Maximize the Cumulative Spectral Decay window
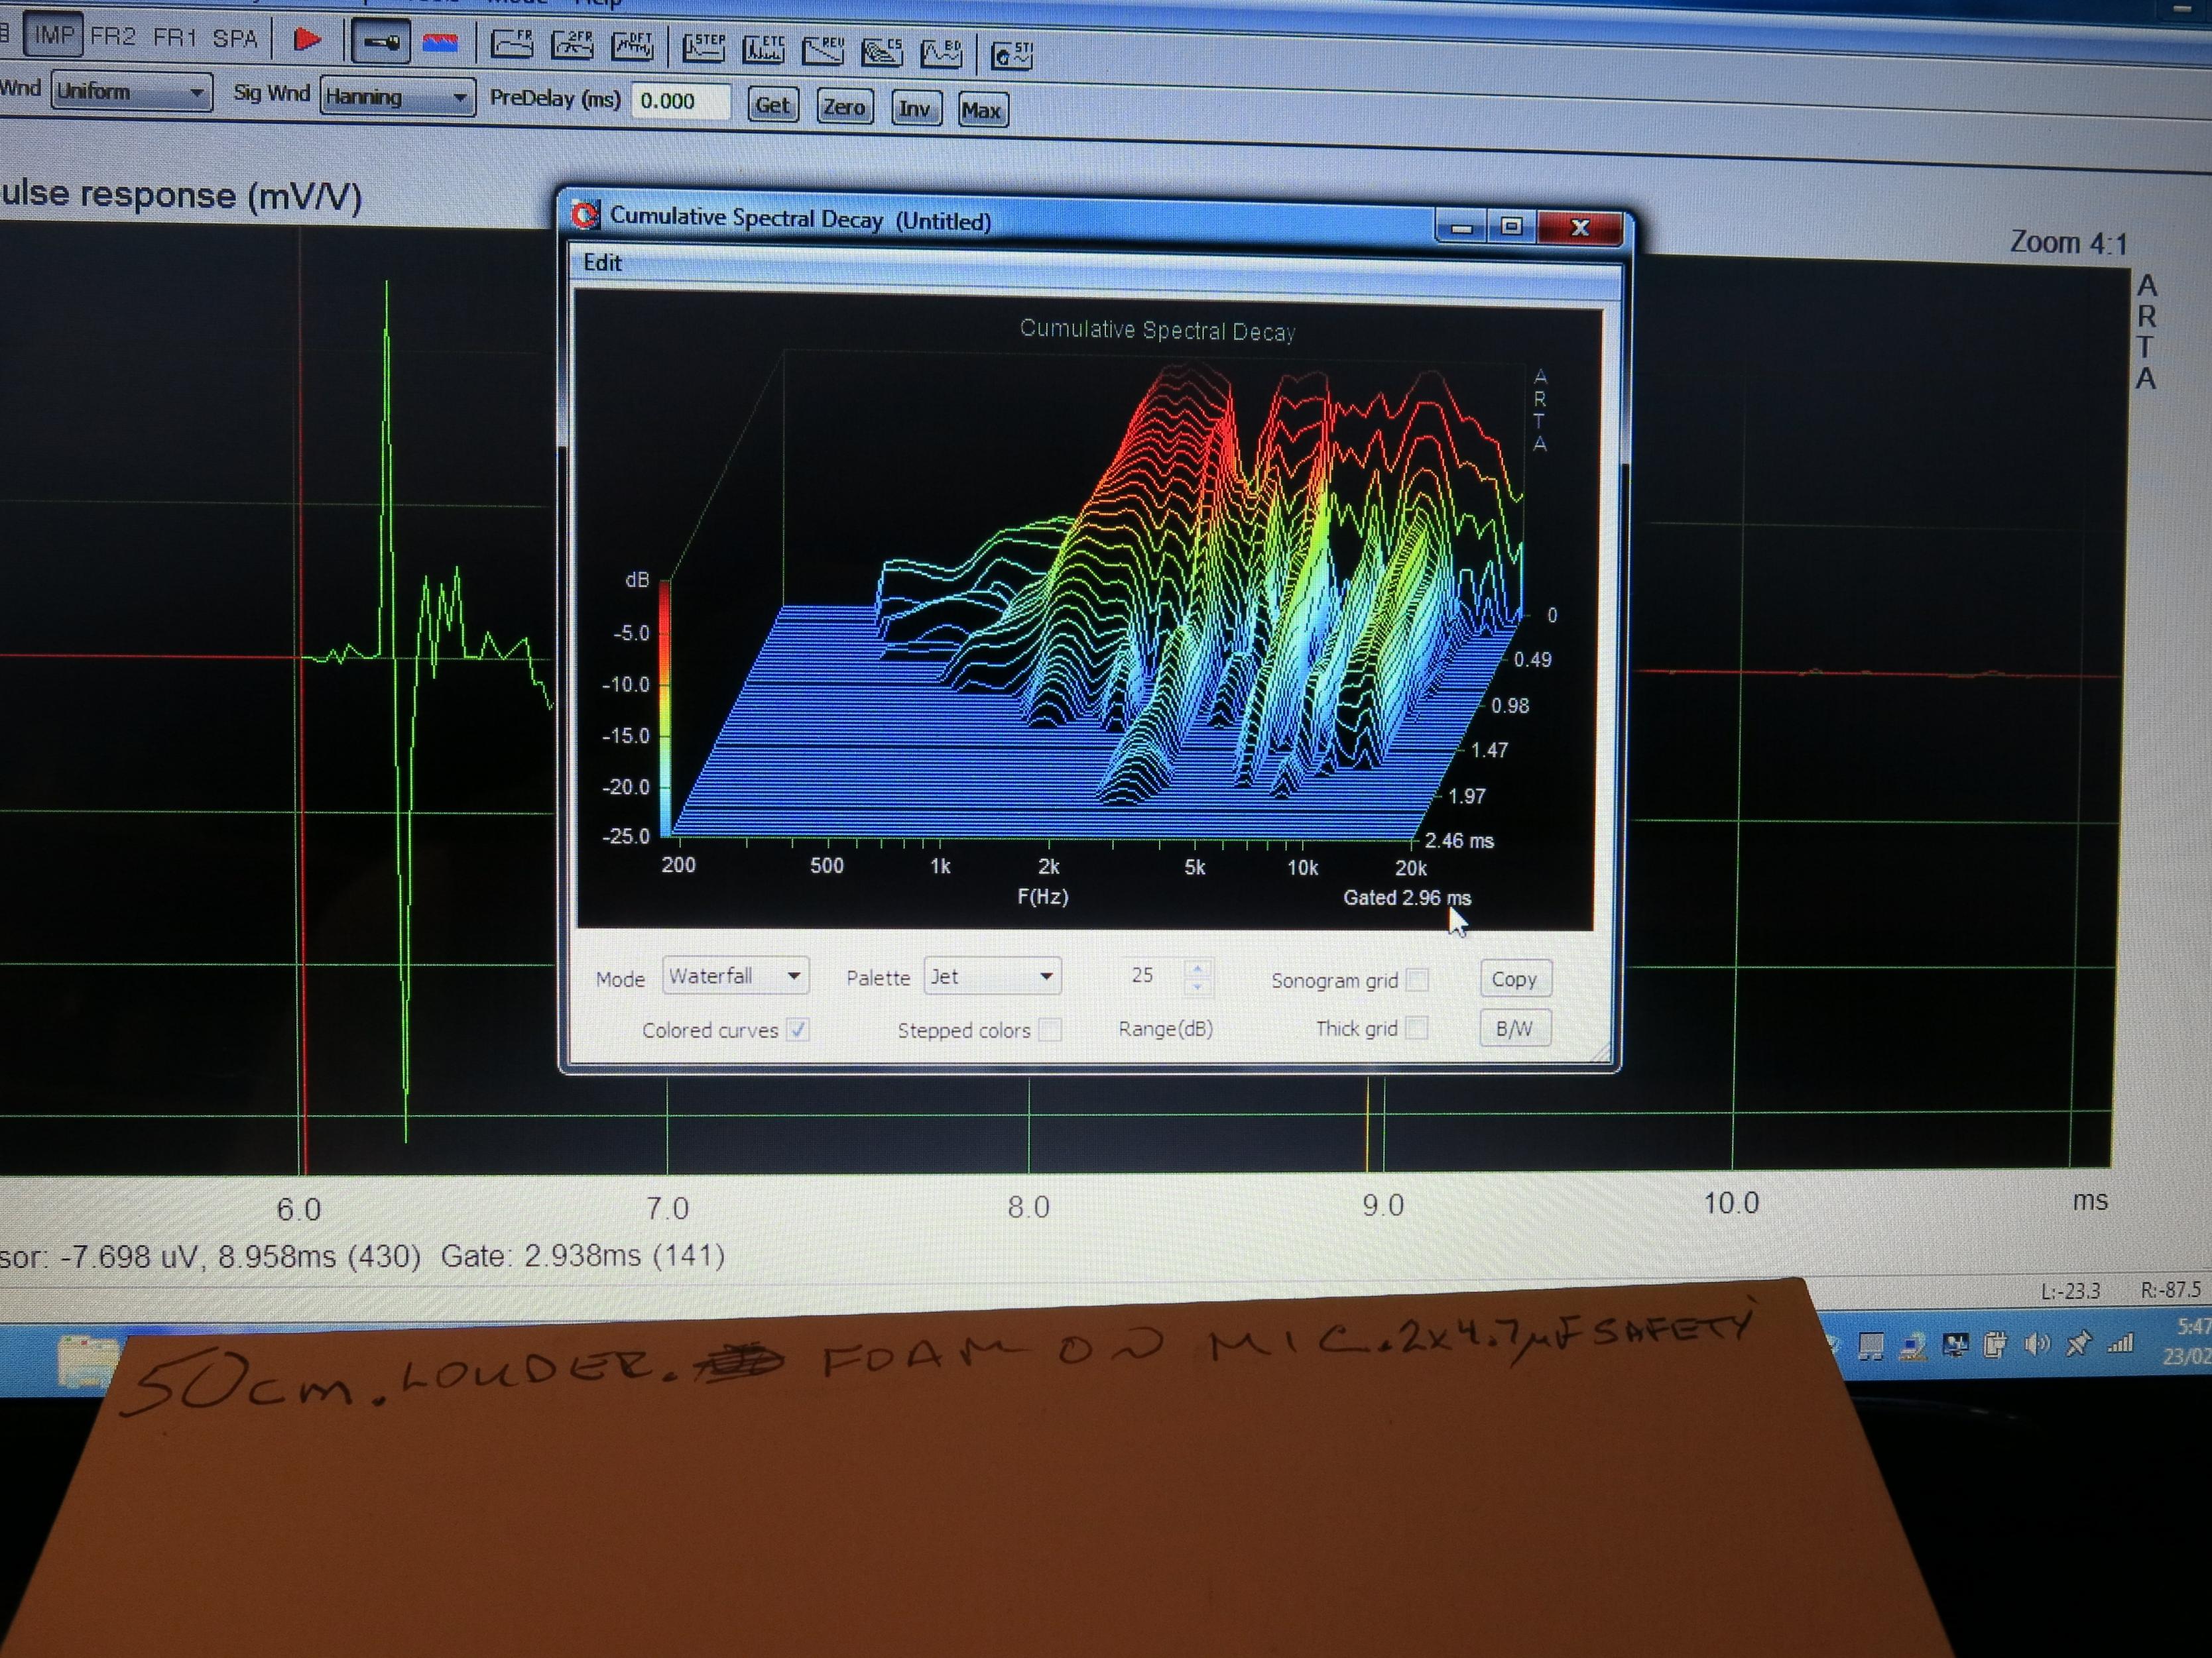Viewport: 2212px width, 1658px height. coord(1511,227)
